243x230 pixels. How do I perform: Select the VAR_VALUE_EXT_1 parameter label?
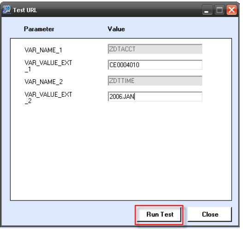point(48,66)
